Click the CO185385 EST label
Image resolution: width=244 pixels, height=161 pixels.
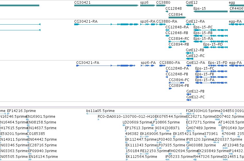pos(36,134)
